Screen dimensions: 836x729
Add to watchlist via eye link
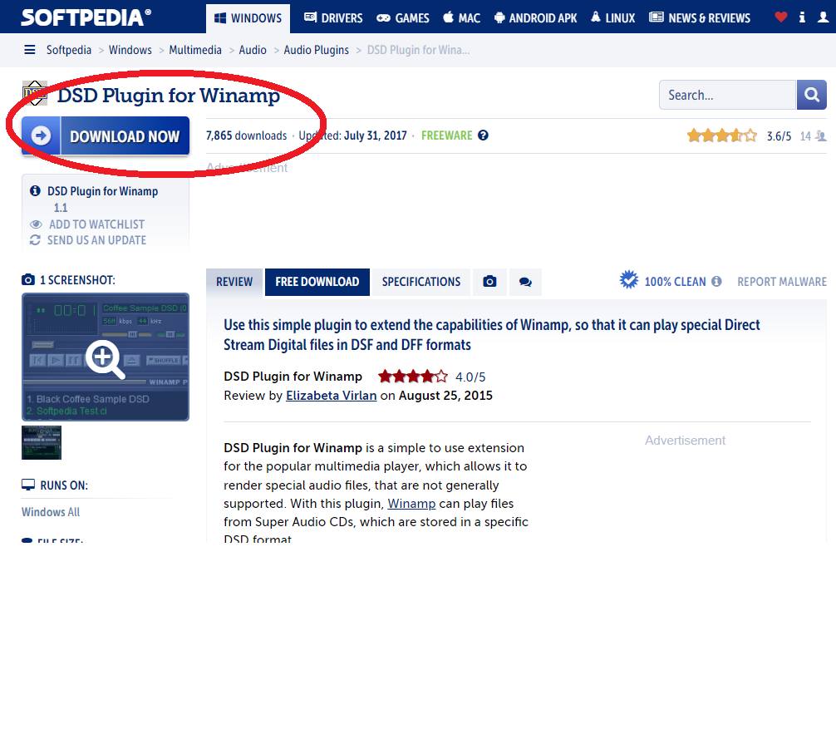tap(87, 224)
